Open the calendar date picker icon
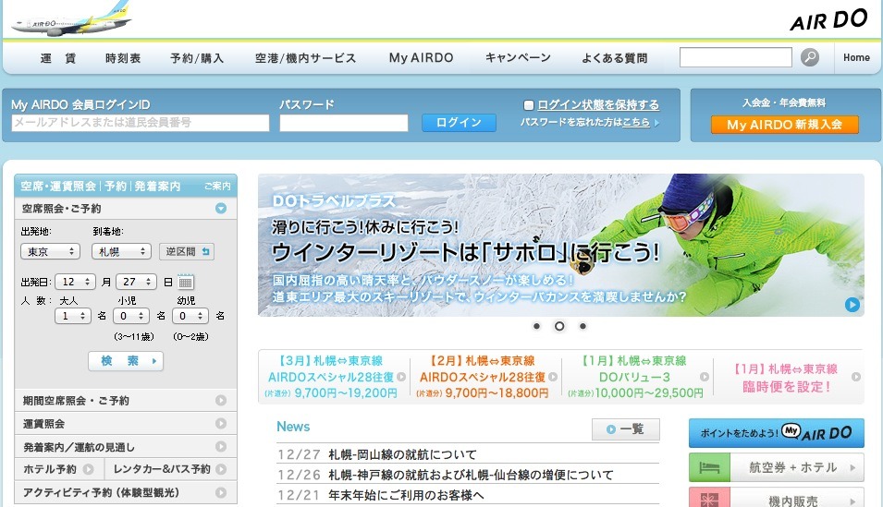 click(x=186, y=282)
